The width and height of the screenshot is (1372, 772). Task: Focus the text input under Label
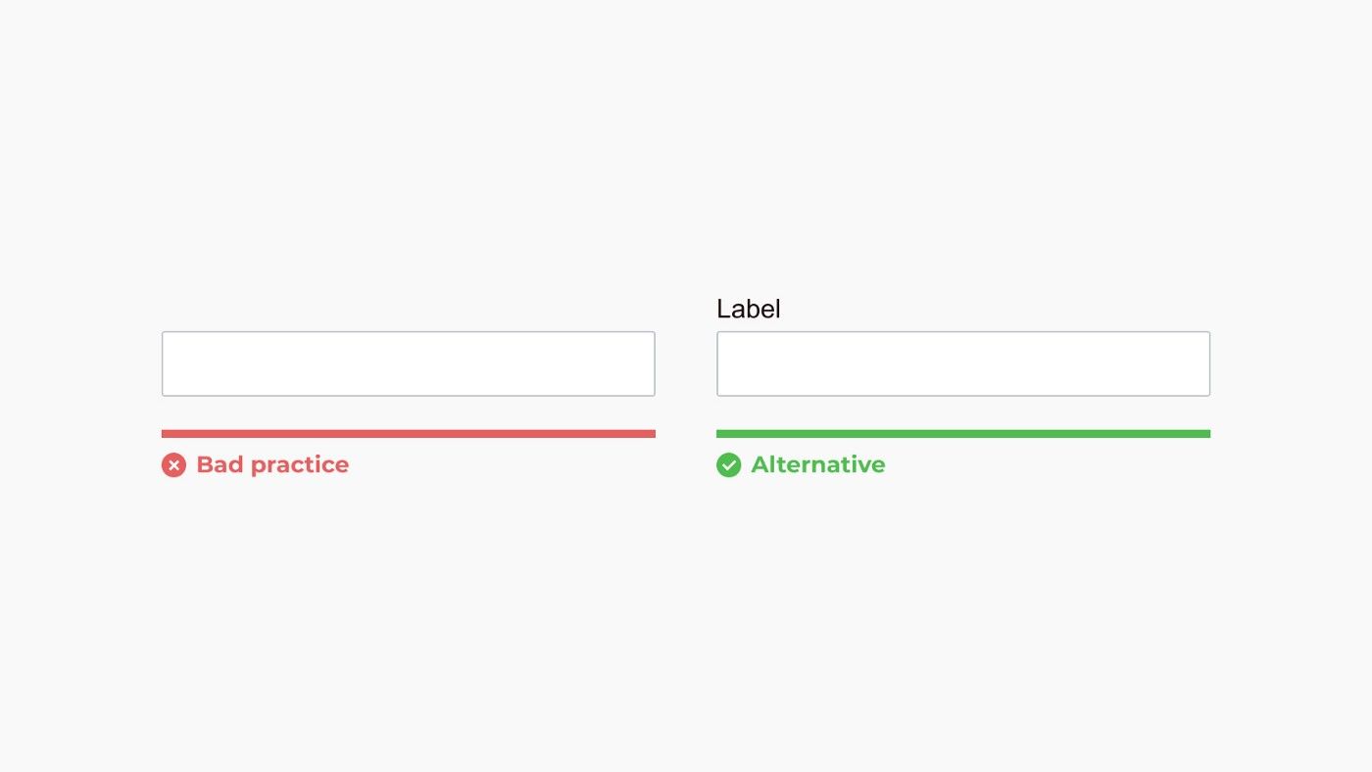pos(963,363)
